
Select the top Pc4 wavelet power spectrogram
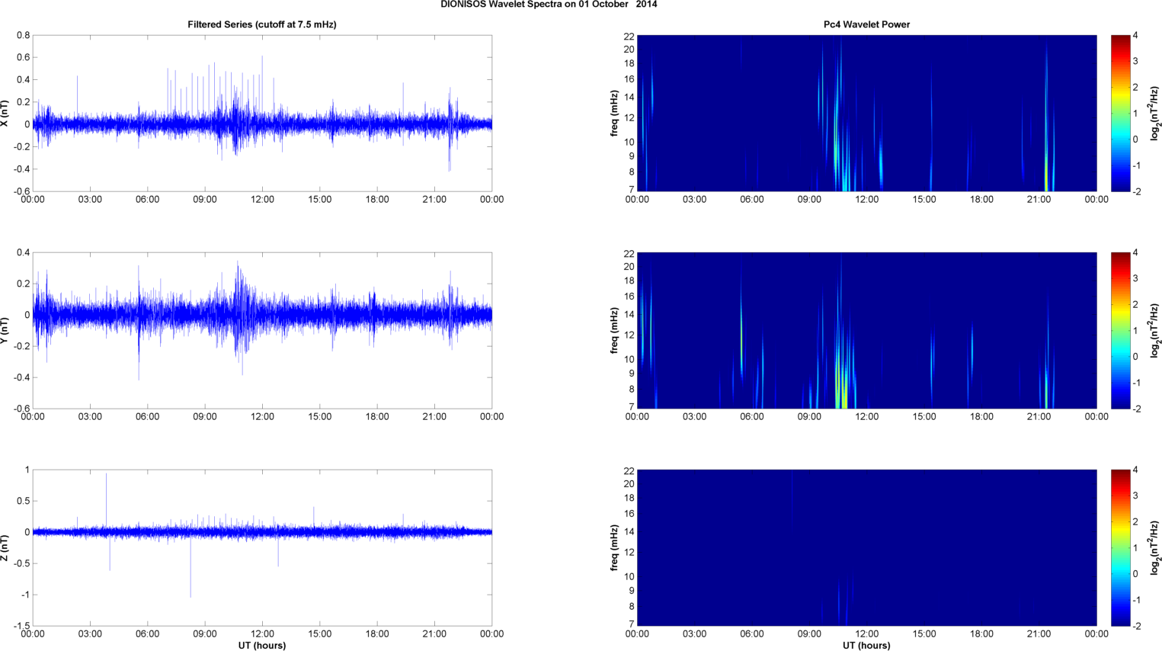pyautogui.click(x=866, y=113)
